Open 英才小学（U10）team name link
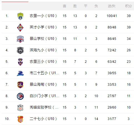The width and height of the screenshot is (134, 127). tap(43, 27)
